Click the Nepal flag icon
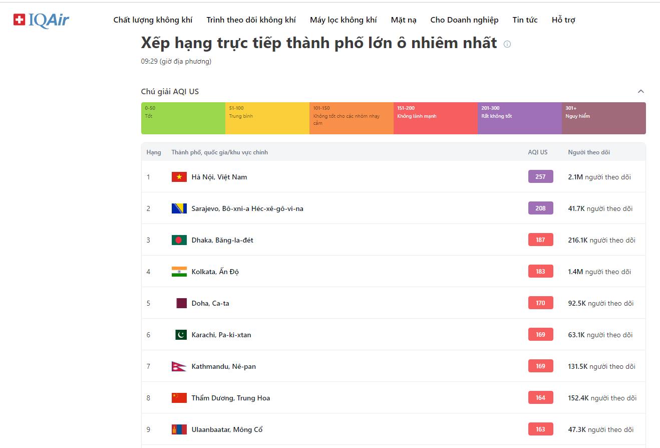 point(179,366)
